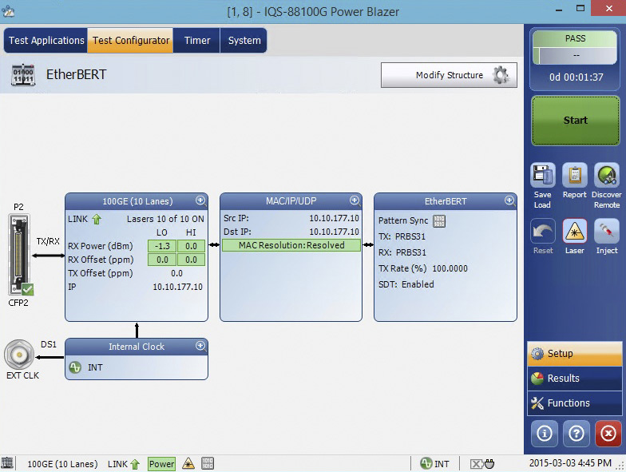
Task: Click the status bar 100GE (10 Lanes) label
Action: pos(62,464)
